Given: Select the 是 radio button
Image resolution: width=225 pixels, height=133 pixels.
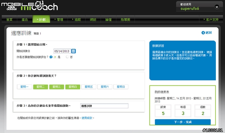Looking at the screenshot, I should click(55, 57).
